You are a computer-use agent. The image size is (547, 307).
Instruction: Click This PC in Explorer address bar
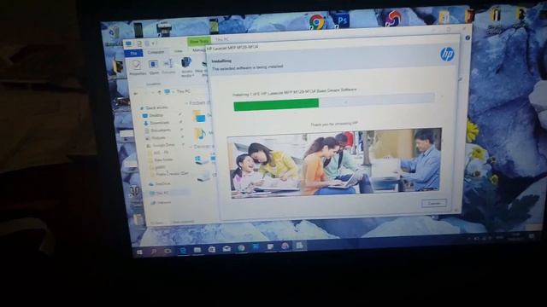pyautogui.click(x=183, y=91)
